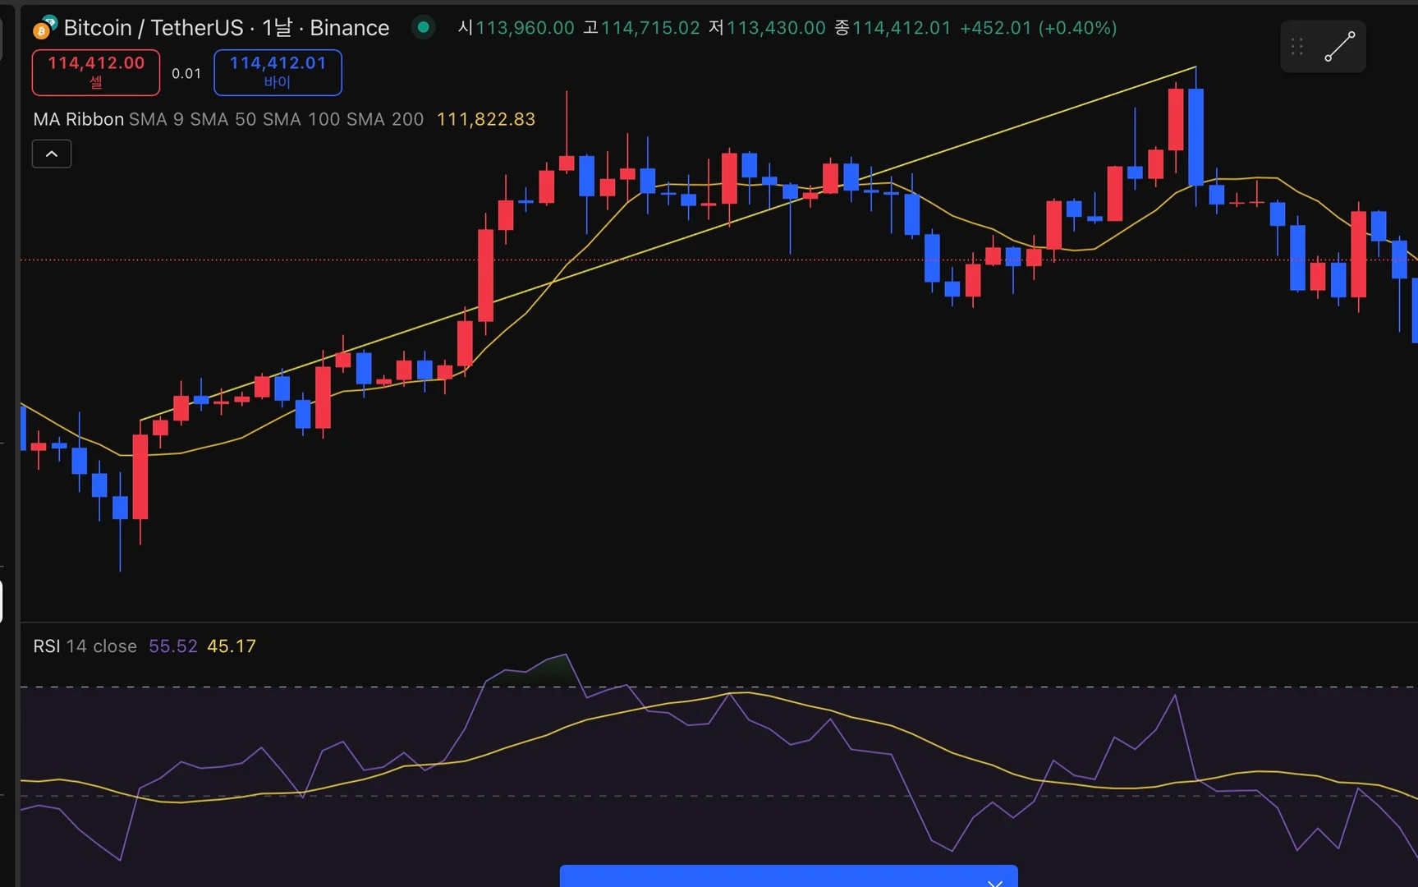Click the change +452.01 (+0.40%) value
This screenshot has height=887, width=1418.
pos(1038,28)
